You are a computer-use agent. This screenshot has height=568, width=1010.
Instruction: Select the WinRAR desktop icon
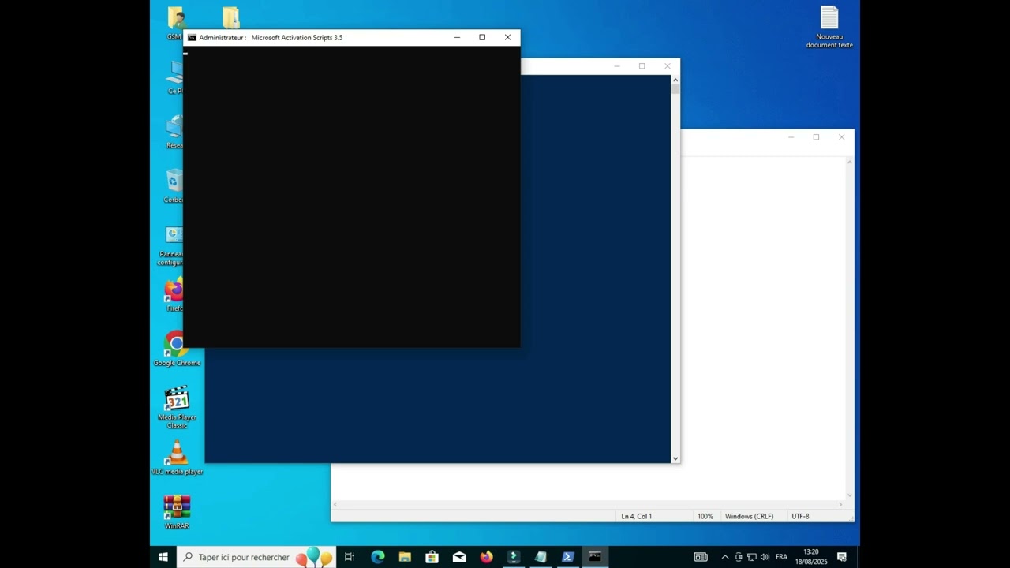point(177,512)
